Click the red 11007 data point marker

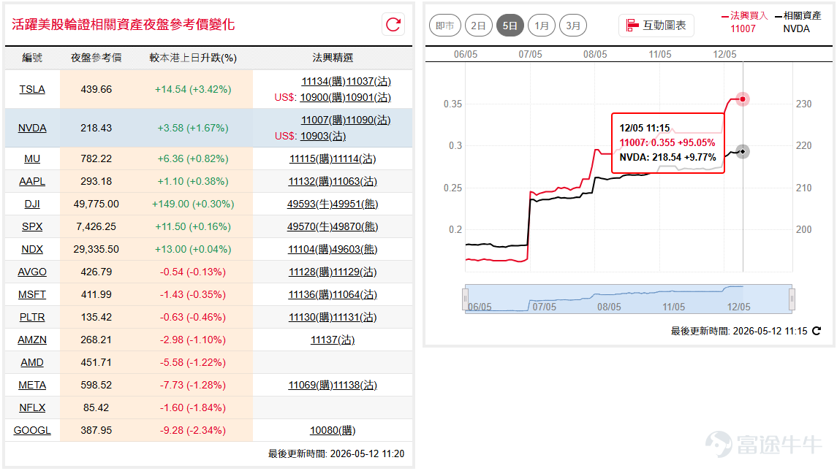(743, 99)
